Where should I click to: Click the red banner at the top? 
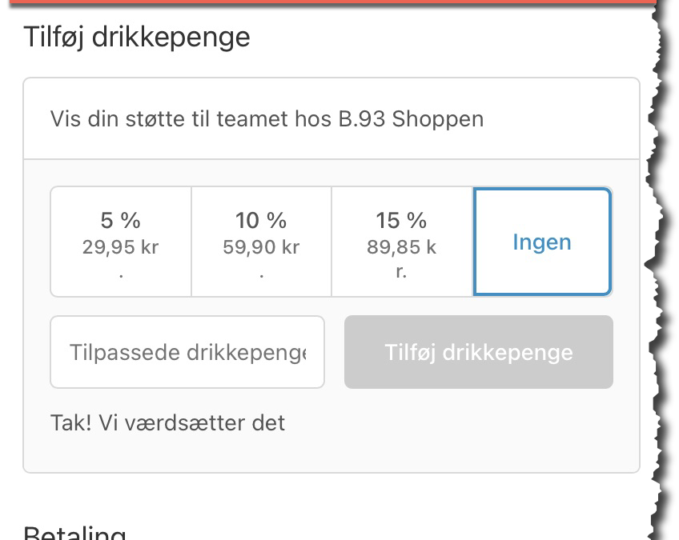320,3
